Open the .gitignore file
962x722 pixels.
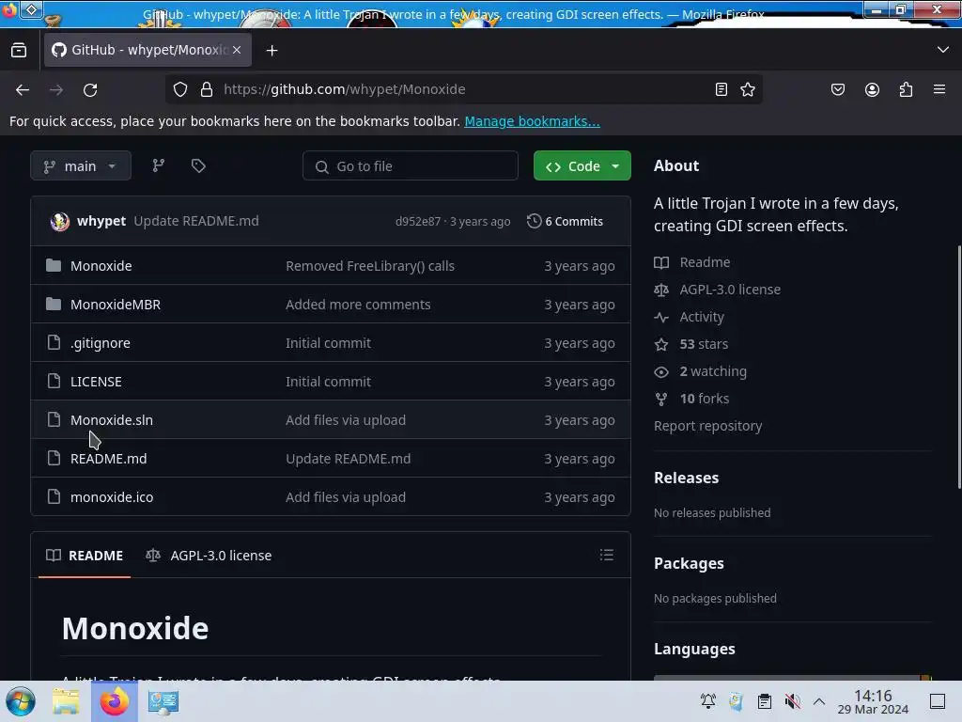(100, 343)
